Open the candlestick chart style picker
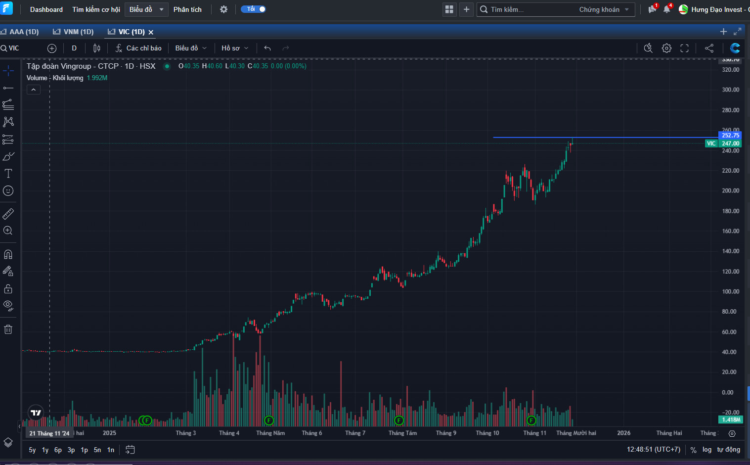The width and height of the screenshot is (750, 465). tap(97, 48)
